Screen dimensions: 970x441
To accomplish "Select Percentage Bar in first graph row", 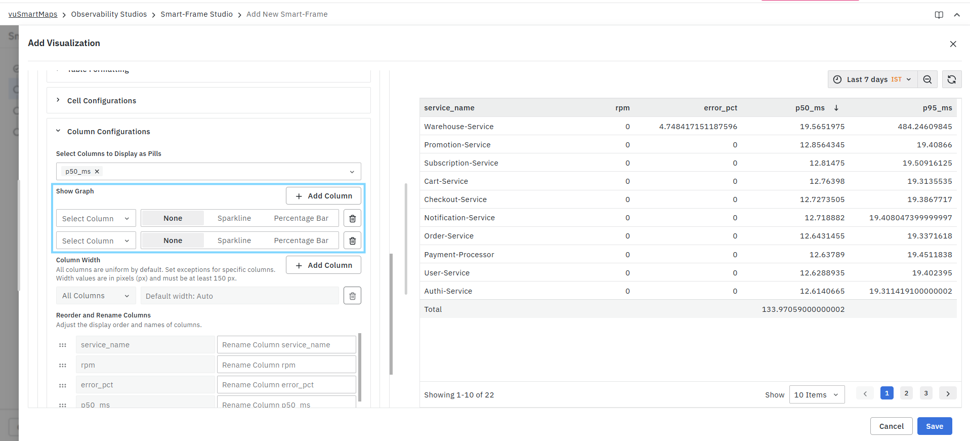I will point(301,218).
